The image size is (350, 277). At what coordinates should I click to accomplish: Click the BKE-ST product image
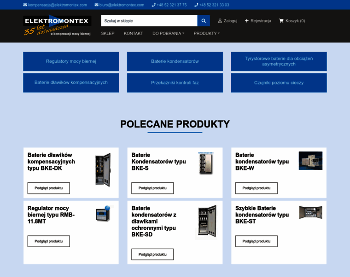(310, 212)
